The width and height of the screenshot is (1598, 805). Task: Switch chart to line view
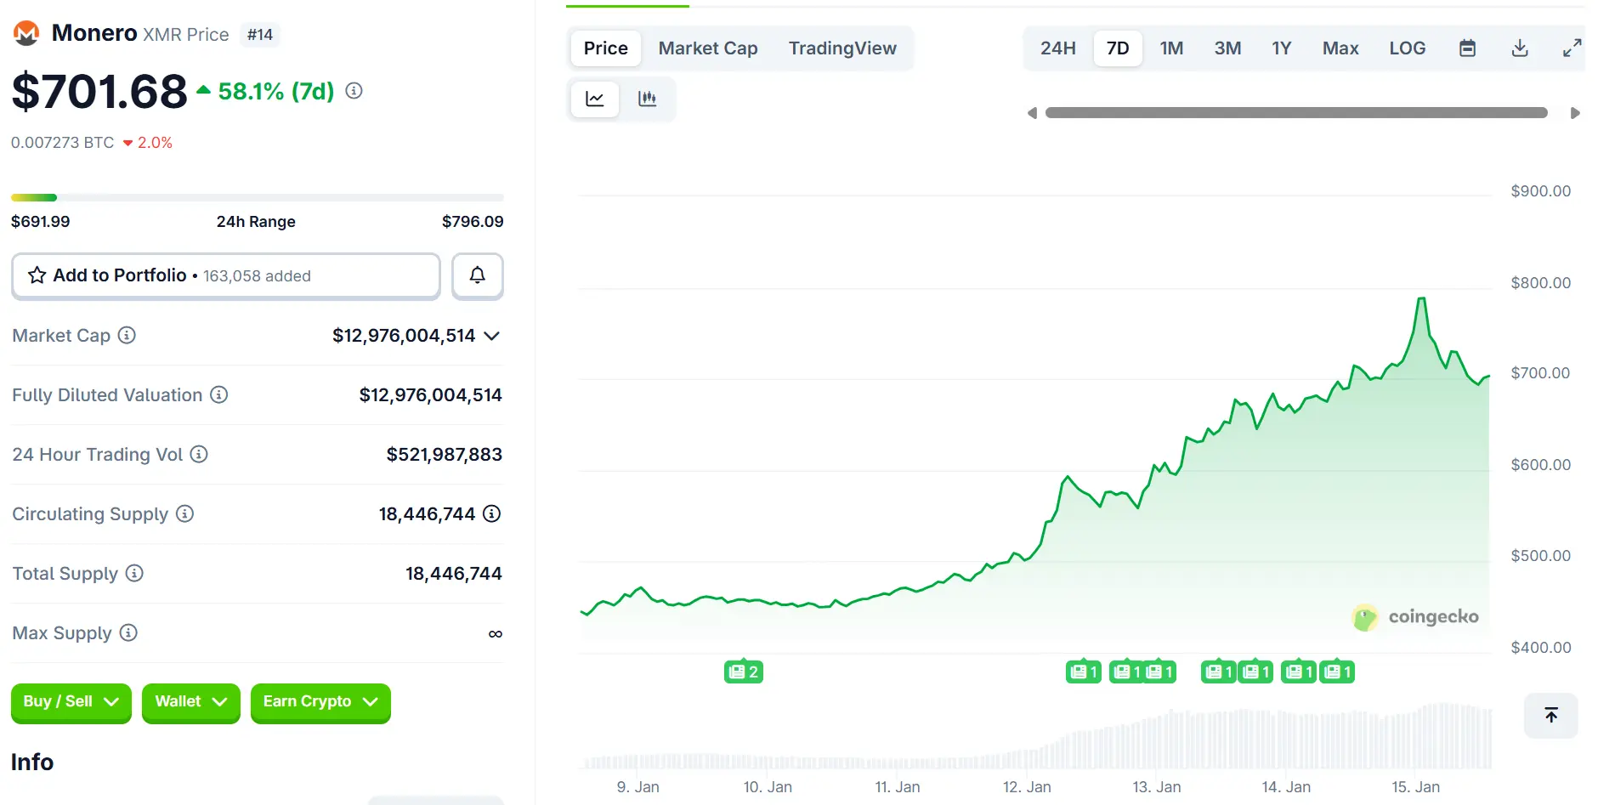[x=594, y=99]
